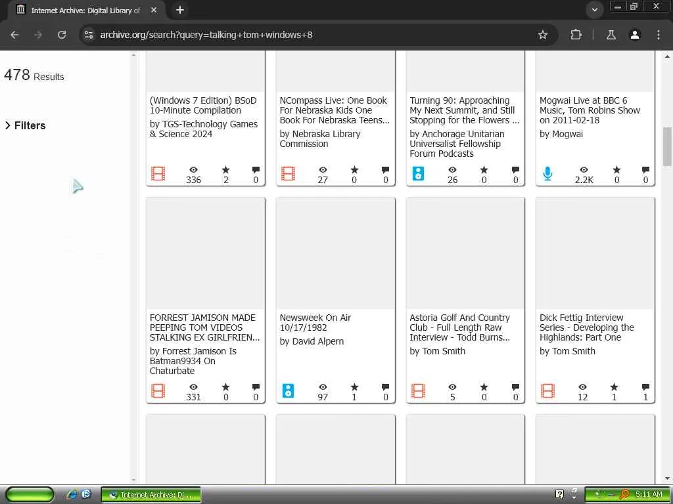The width and height of the screenshot is (673, 504).
Task: Open the tab search dropdown arrow
Action: click(594, 9)
